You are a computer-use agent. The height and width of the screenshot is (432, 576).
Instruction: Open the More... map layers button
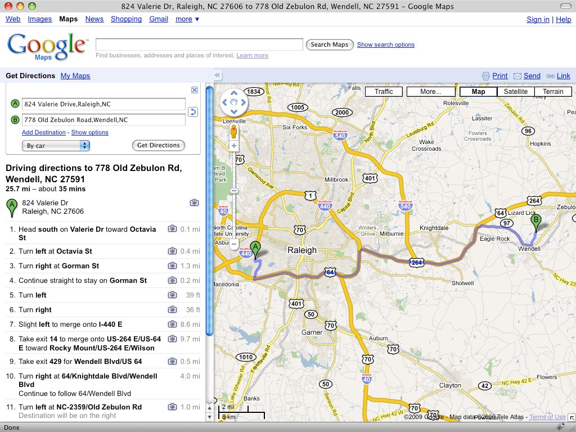[x=431, y=92]
